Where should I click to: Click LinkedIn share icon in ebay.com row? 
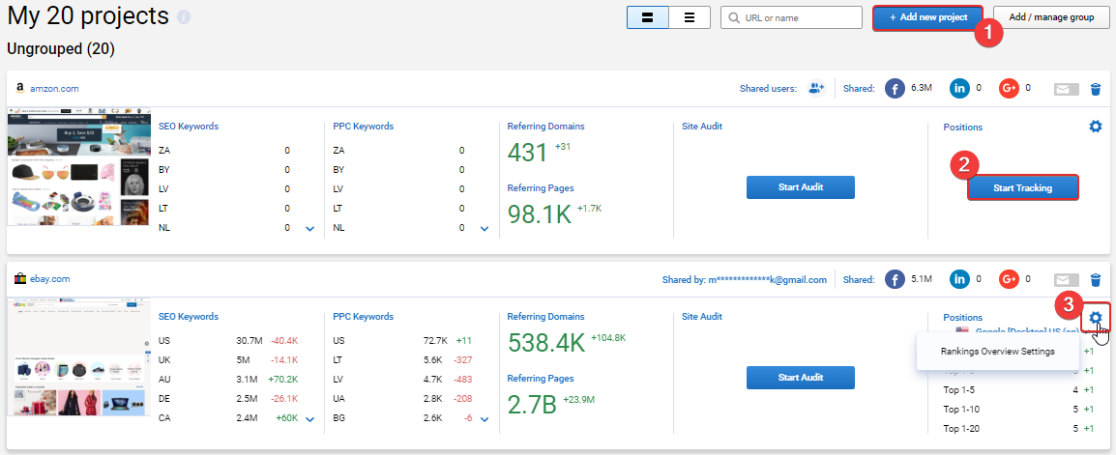pyautogui.click(x=959, y=279)
